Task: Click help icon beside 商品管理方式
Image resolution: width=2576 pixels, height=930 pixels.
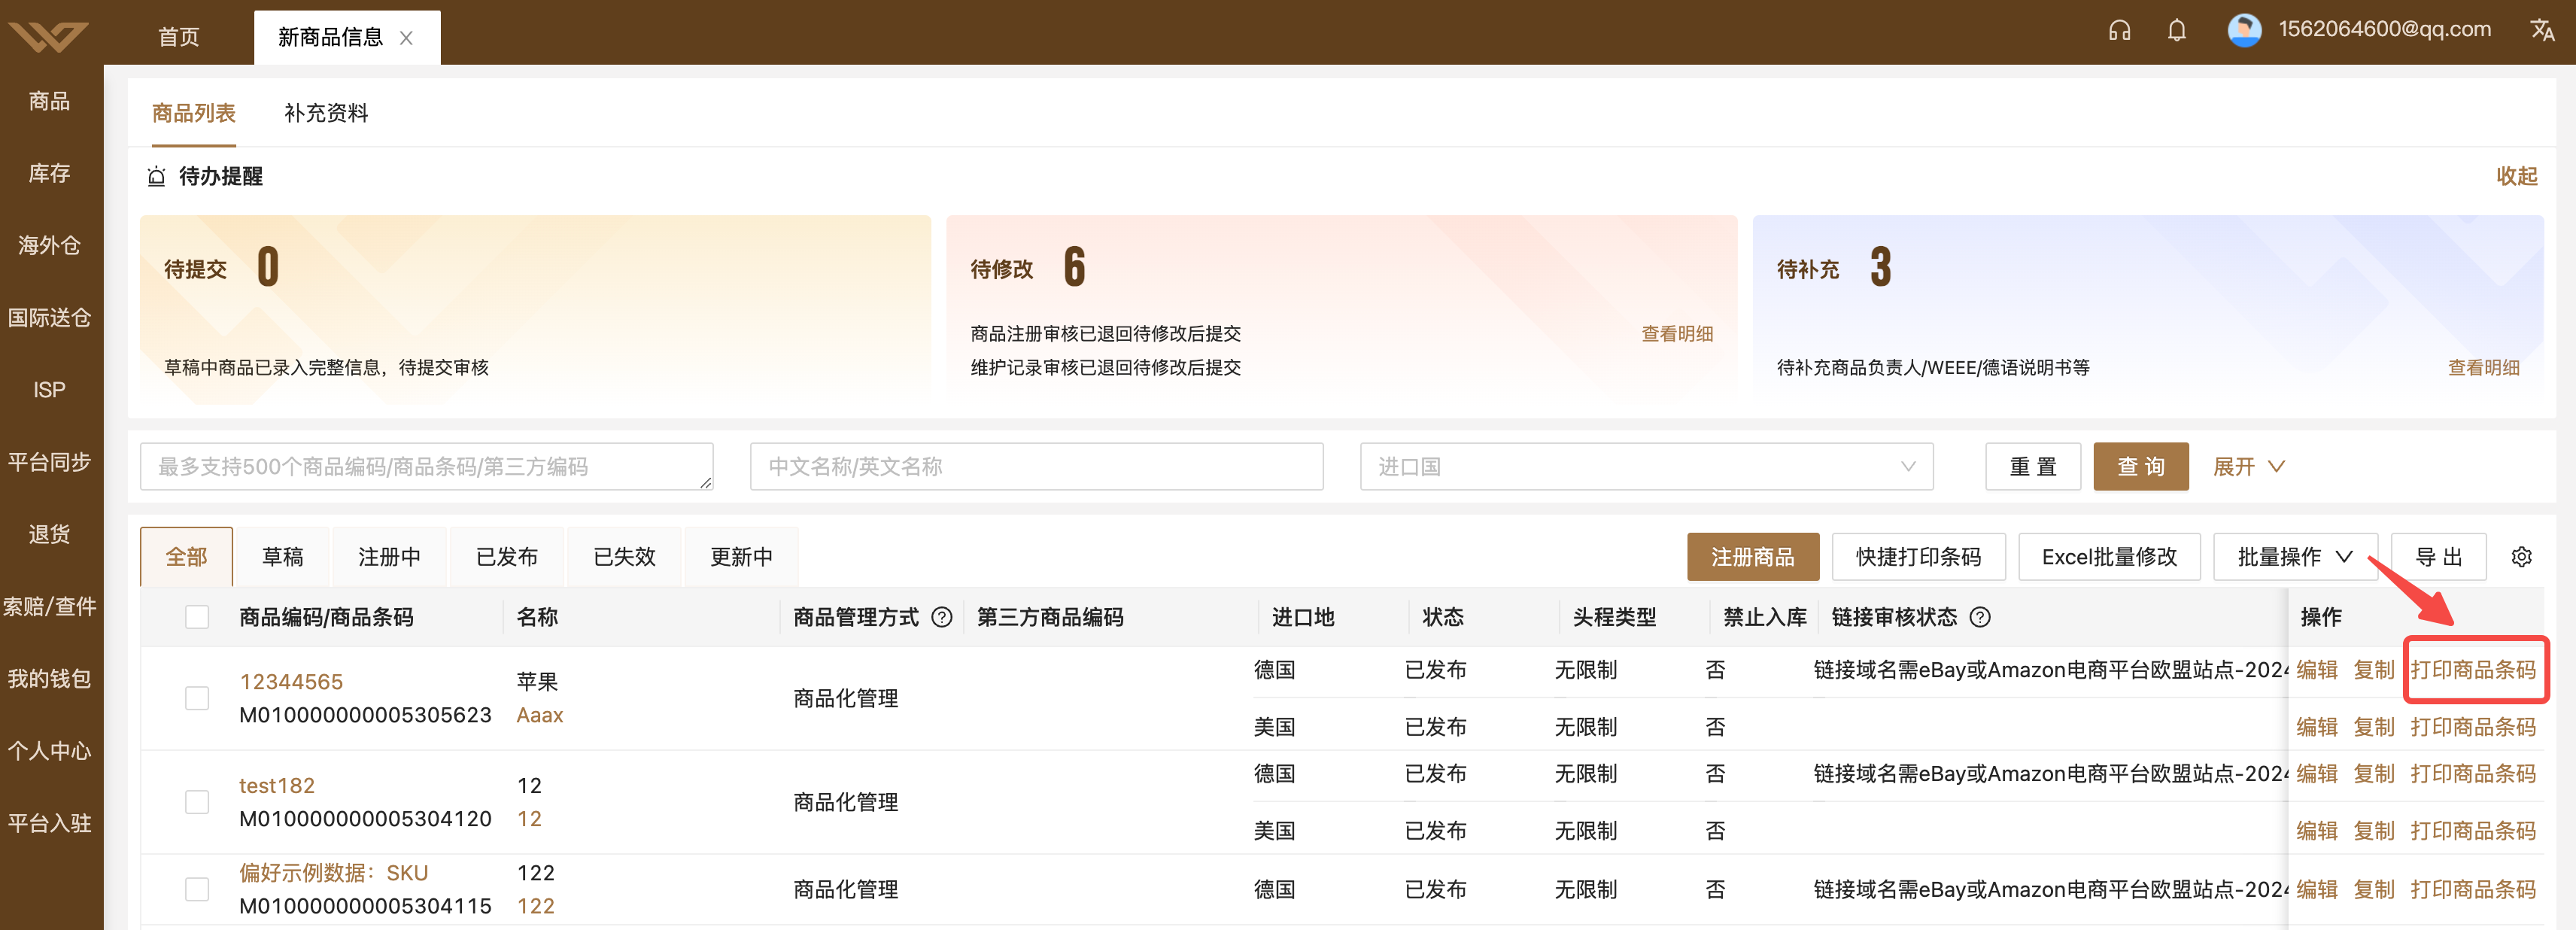Action: [941, 617]
